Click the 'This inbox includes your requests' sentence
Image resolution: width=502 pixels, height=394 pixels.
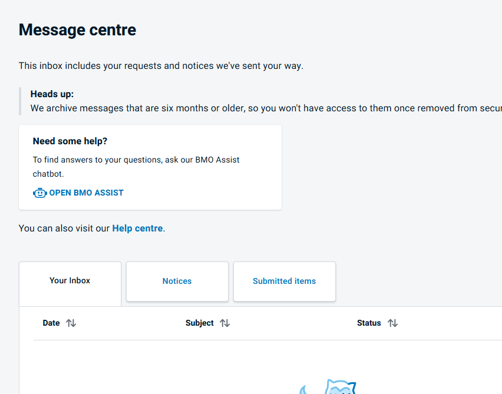click(x=161, y=65)
